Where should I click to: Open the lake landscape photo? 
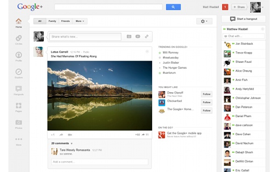pos(100,96)
